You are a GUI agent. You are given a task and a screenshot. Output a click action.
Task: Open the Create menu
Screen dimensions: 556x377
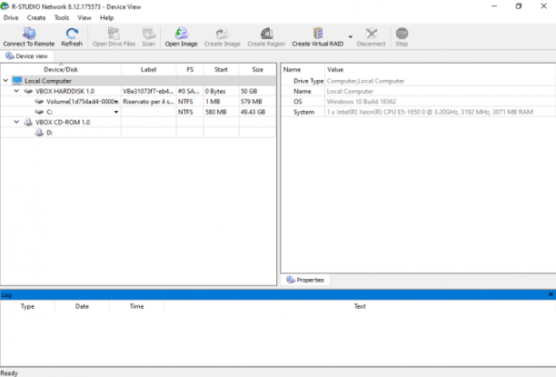36,18
